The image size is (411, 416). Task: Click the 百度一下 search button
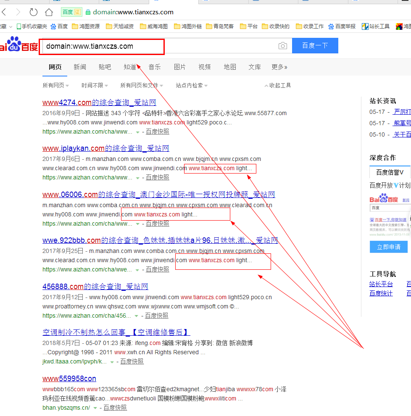coord(315,46)
